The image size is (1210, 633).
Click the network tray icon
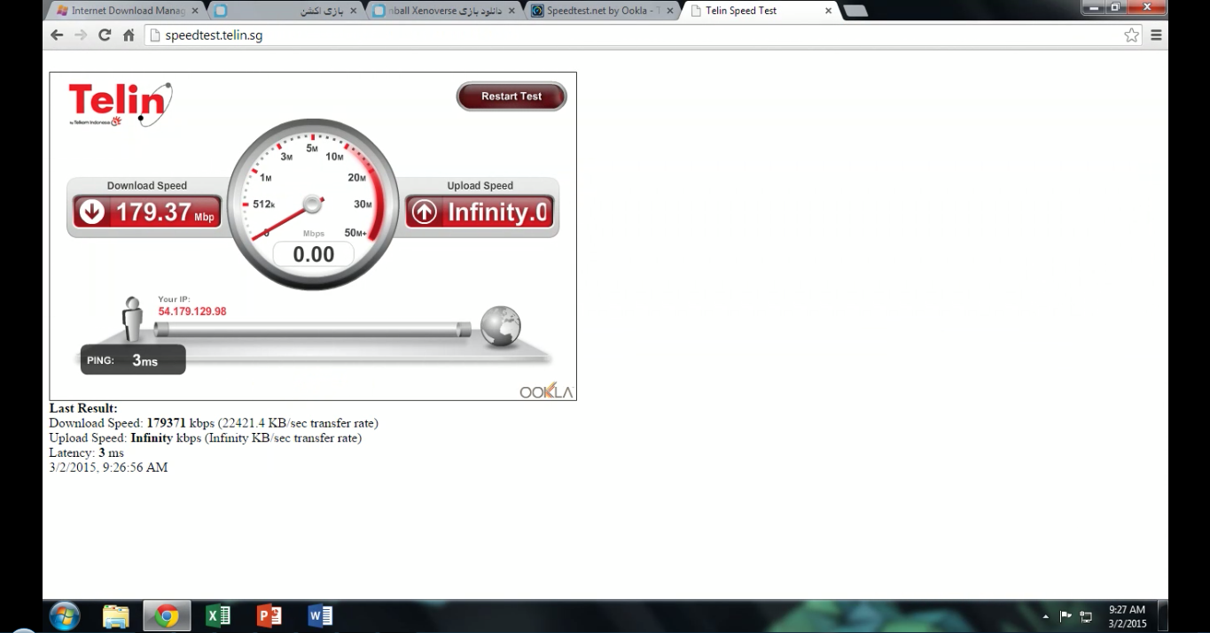click(x=1086, y=617)
